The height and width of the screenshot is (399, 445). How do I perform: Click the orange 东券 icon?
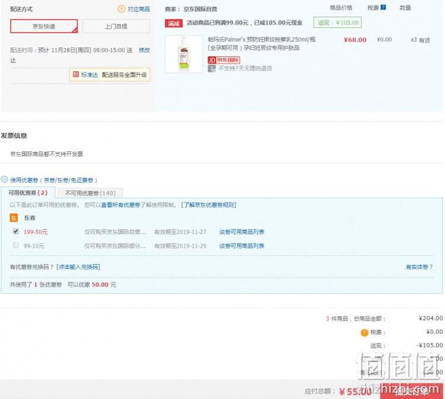pos(14,218)
